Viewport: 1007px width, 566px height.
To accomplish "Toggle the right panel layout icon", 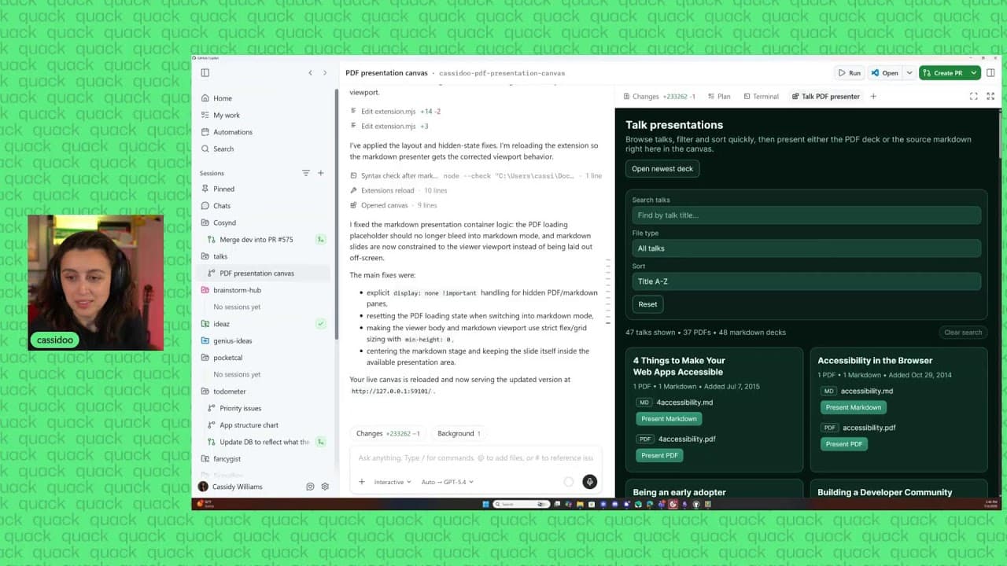I will [990, 73].
